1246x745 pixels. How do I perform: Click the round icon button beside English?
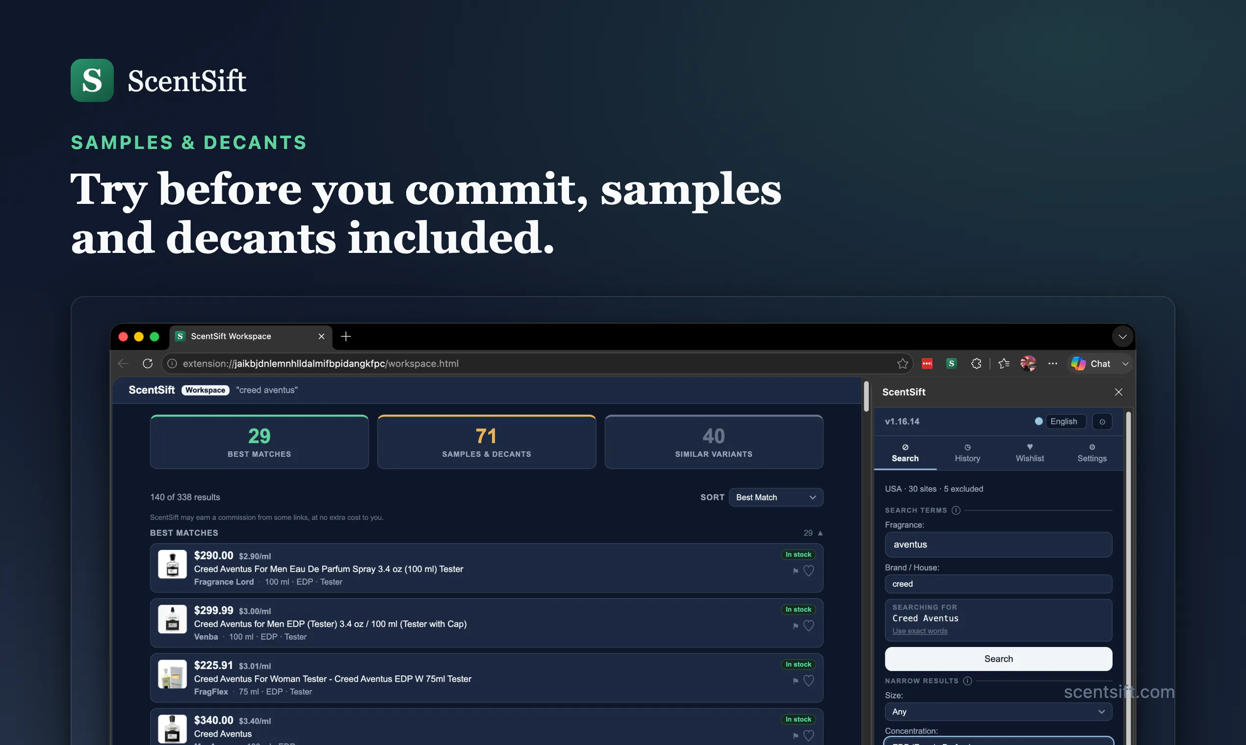point(1102,422)
